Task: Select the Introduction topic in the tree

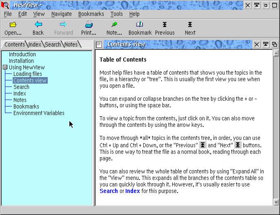Action: [x=22, y=54]
